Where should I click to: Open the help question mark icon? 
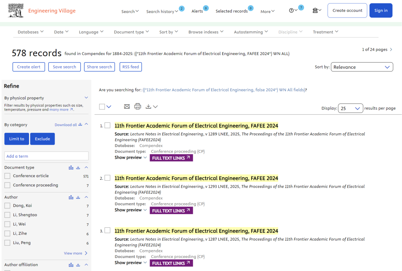(291, 10)
